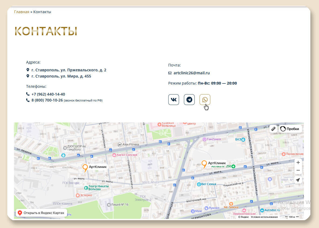The width and height of the screenshot is (319, 228).
Task: Select the map ruler measurement tool
Action: [273, 129]
